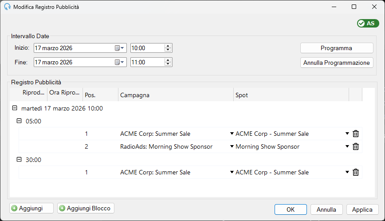Click the Applica button
This screenshot has width=385, height=221.
(x=362, y=209)
